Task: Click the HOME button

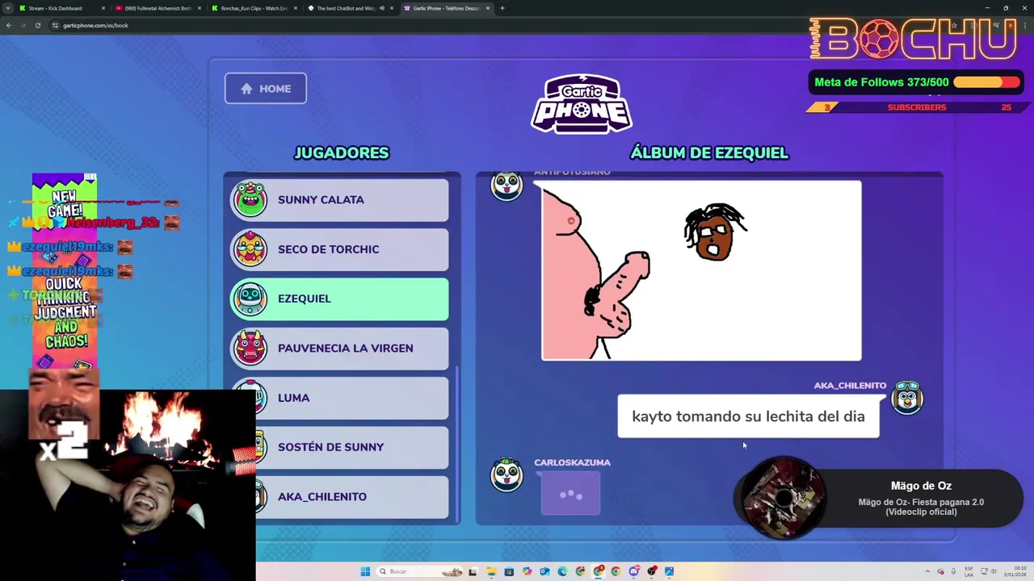Action: [265, 89]
